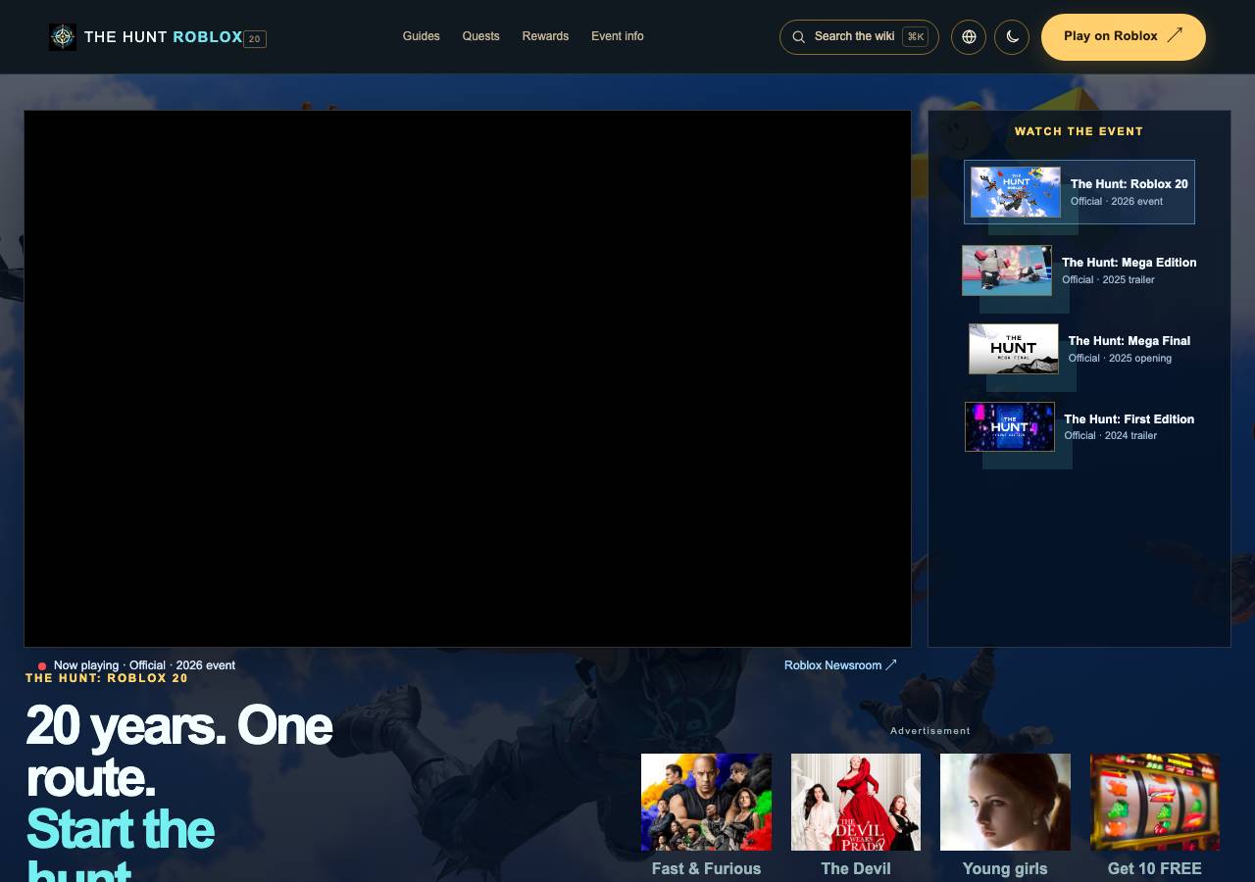Click the 'Advertisement' label text

coord(930,731)
